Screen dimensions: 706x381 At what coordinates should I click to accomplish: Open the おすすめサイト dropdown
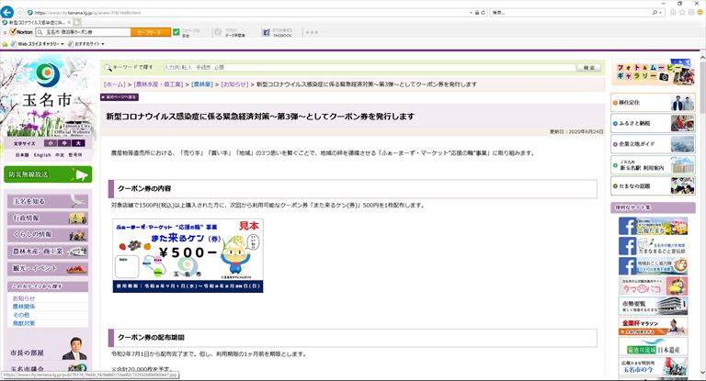pyautogui.click(x=86, y=44)
